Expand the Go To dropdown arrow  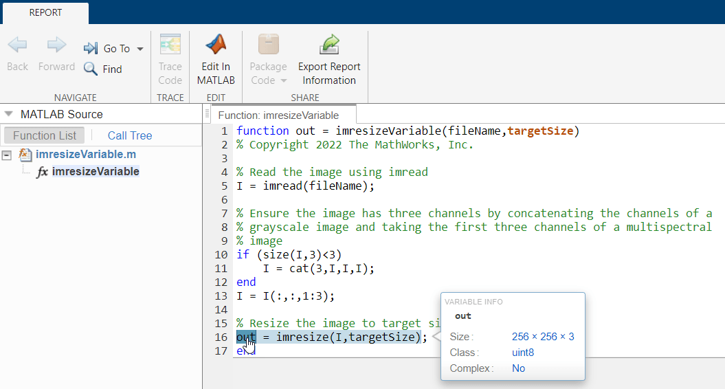(140, 49)
